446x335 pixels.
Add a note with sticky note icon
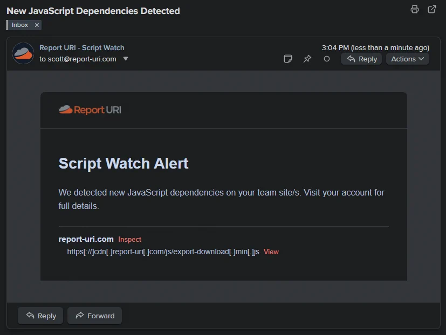point(288,59)
